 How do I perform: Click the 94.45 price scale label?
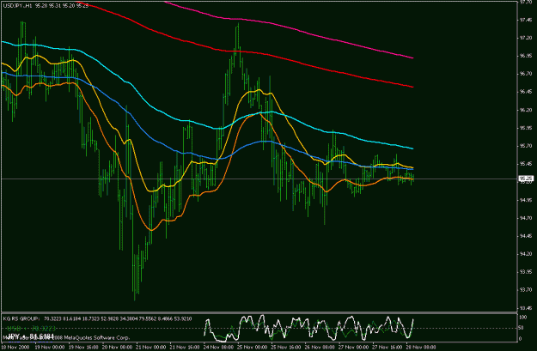[x=526, y=236]
